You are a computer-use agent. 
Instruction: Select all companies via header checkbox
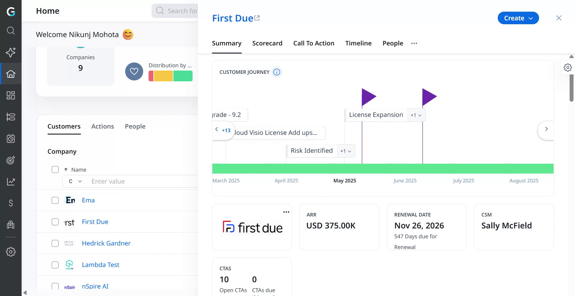(x=55, y=170)
